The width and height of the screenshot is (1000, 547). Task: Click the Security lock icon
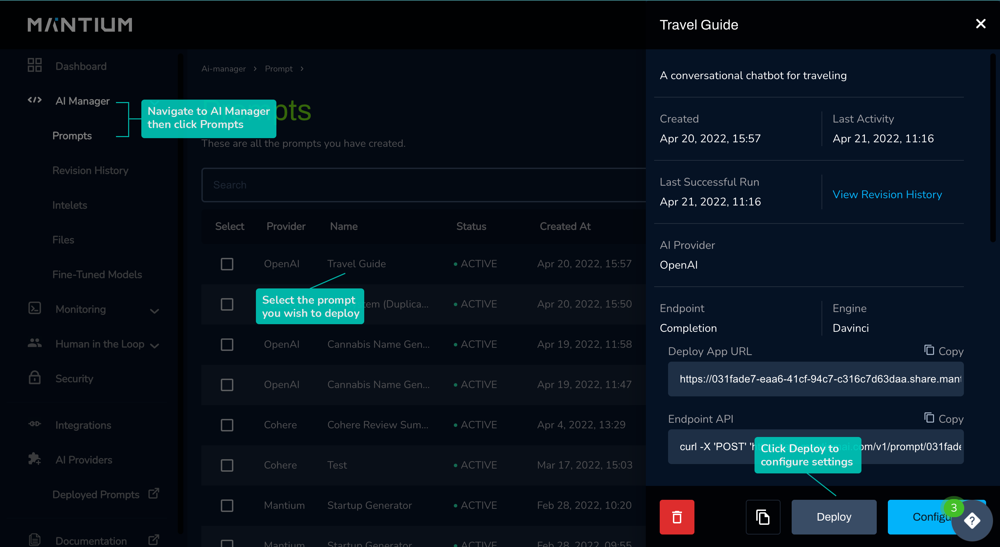click(35, 378)
